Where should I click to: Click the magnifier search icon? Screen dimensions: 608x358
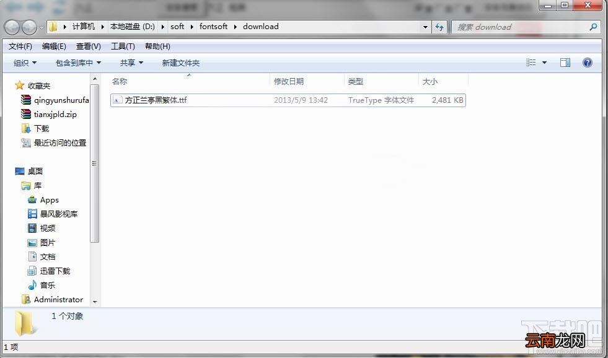pyautogui.click(x=593, y=27)
